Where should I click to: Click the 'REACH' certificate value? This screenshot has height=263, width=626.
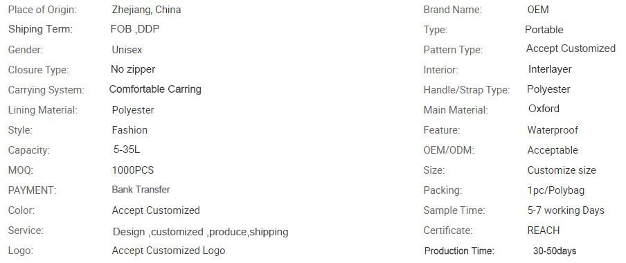pyautogui.click(x=544, y=230)
